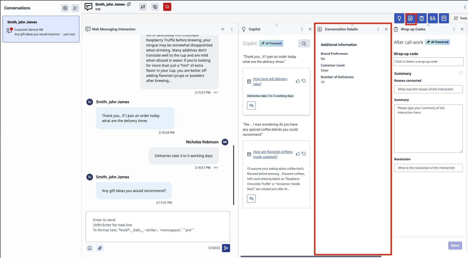Click the 'Silver' customer level value
Viewport: 468px width, 258px height.
(325, 71)
